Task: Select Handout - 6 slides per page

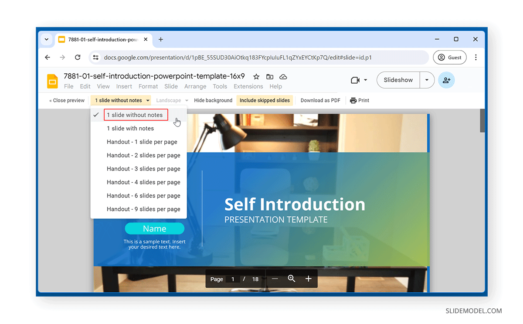Action: click(143, 195)
